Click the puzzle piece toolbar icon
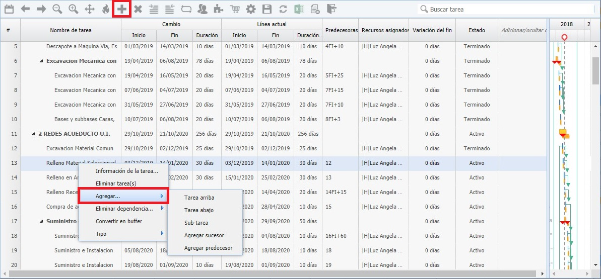 [x=218, y=9]
